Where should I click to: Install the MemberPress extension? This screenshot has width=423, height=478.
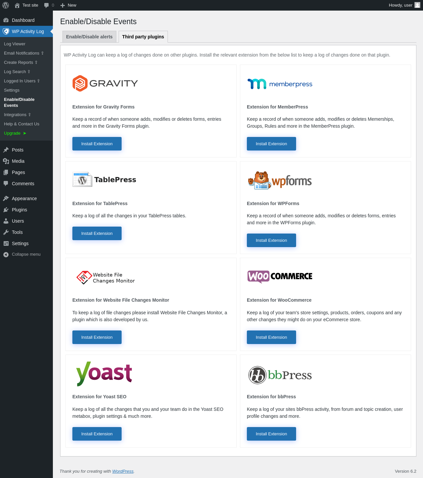[x=271, y=144]
